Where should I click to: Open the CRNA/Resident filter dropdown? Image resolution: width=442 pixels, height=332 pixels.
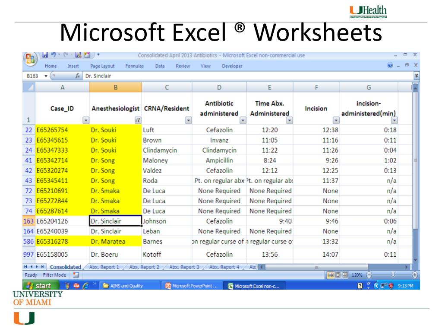pyautogui.click(x=188, y=120)
